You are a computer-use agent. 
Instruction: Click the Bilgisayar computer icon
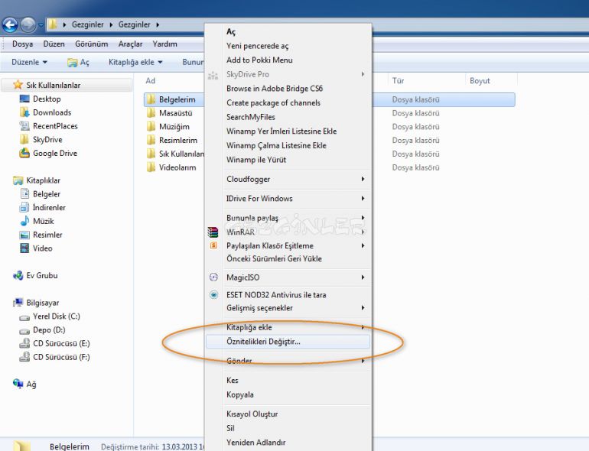tap(18, 303)
